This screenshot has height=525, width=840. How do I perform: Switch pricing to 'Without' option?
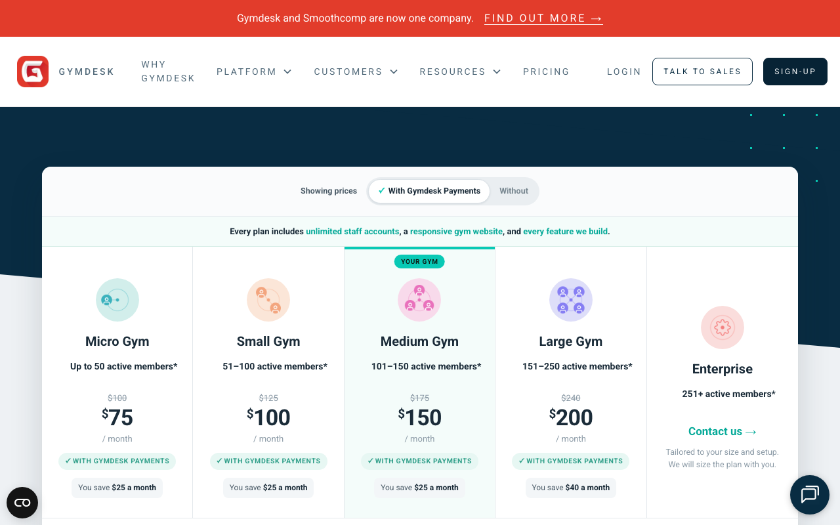(514, 191)
